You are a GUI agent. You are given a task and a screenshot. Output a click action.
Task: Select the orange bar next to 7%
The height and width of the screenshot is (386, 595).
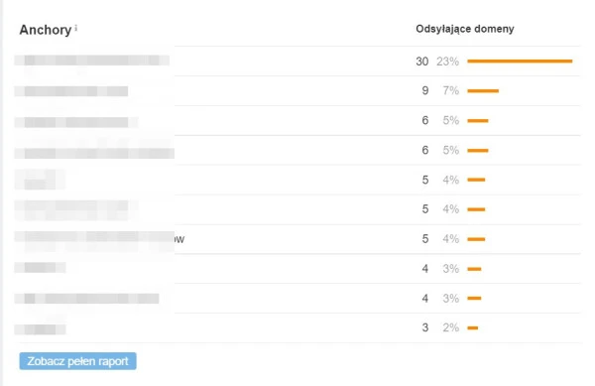tap(483, 90)
